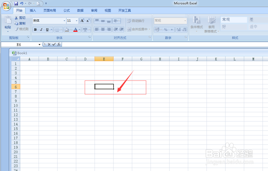This screenshot has height=171, width=268.
Task: Select the 好 cell style
Action: point(234,26)
